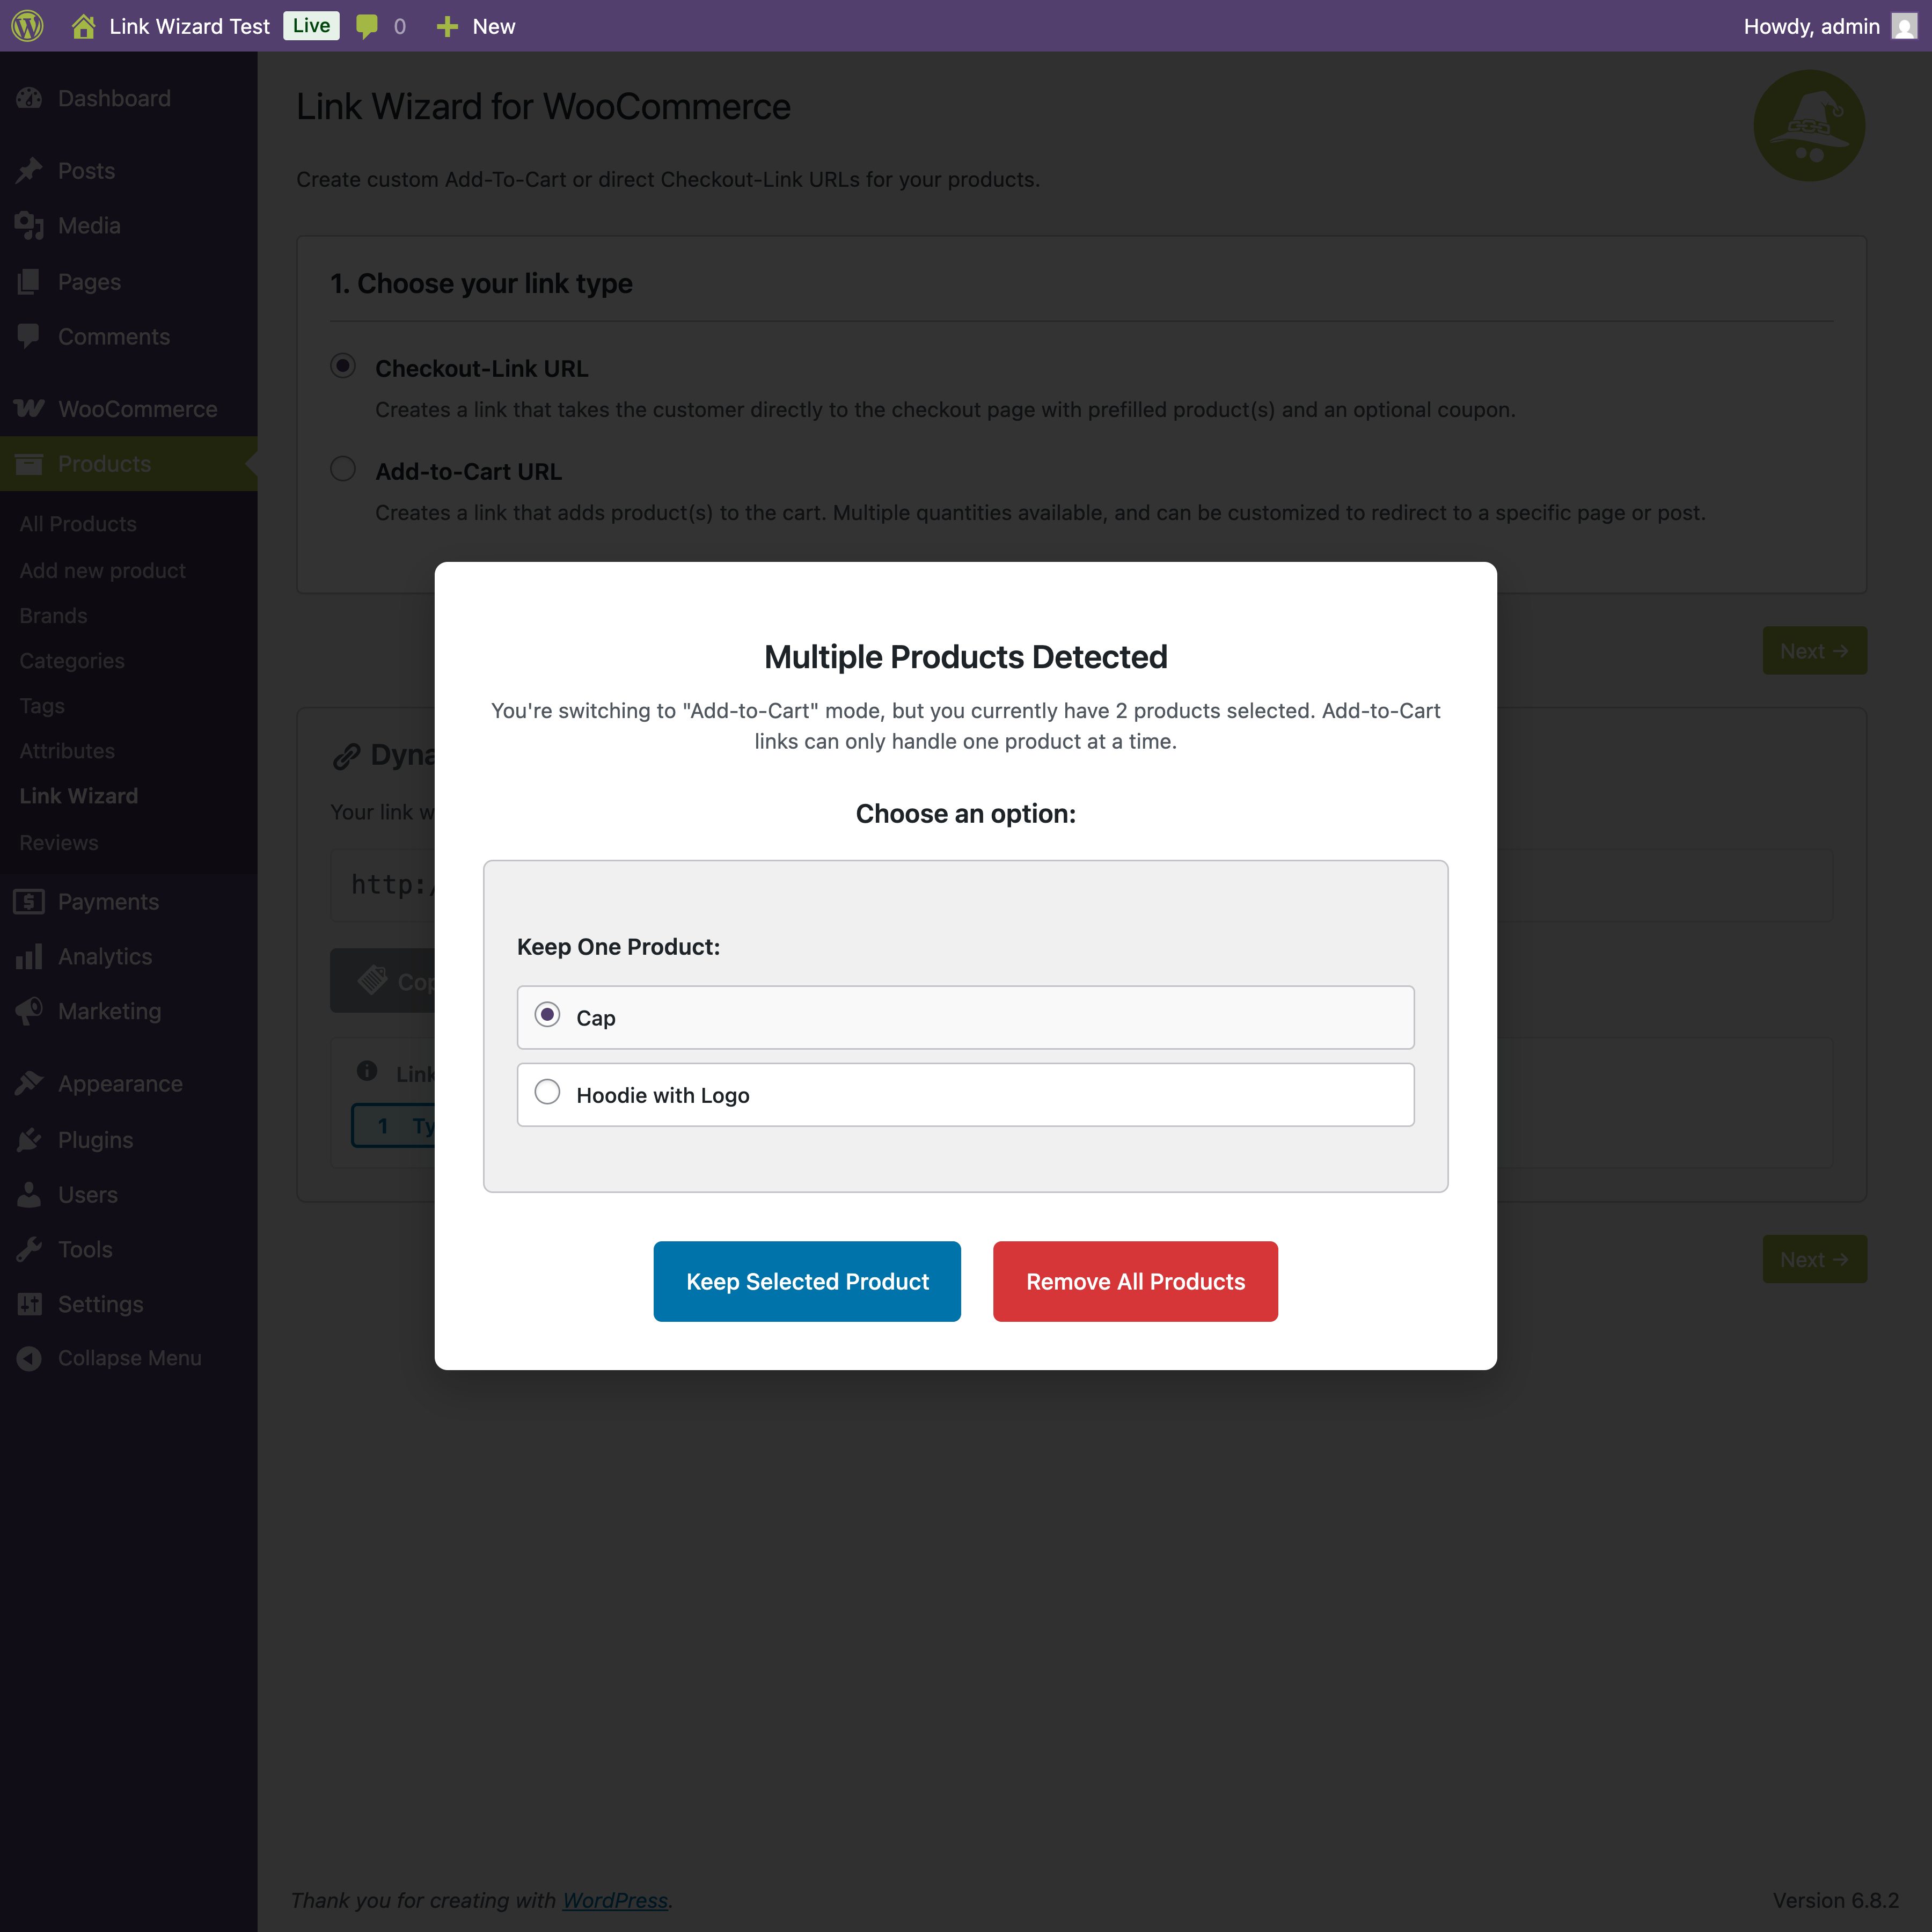Click the New plus icon in the admin bar
1932x1932 pixels.
(x=447, y=26)
